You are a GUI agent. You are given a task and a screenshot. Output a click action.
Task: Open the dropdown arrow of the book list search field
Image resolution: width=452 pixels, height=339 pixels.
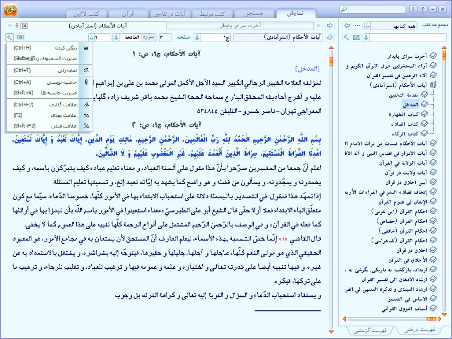(x=366, y=38)
